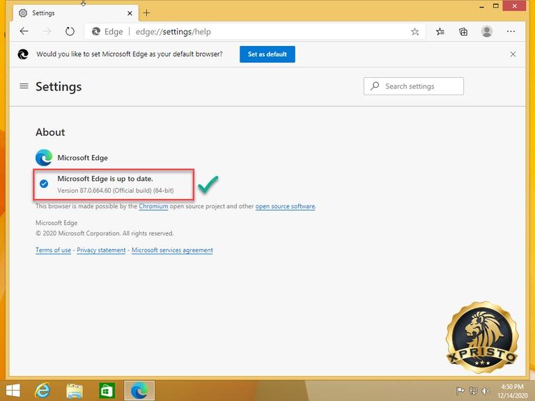Launch Internet Explorer from the taskbar
Viewport: 535px width, 401px height.
click(x=42, y=391)
